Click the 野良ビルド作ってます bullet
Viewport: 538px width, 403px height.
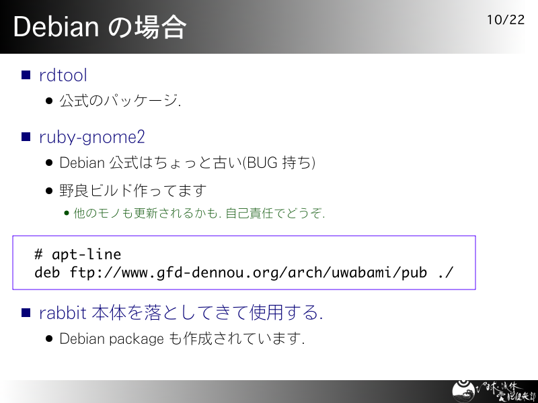coord(133,191)
